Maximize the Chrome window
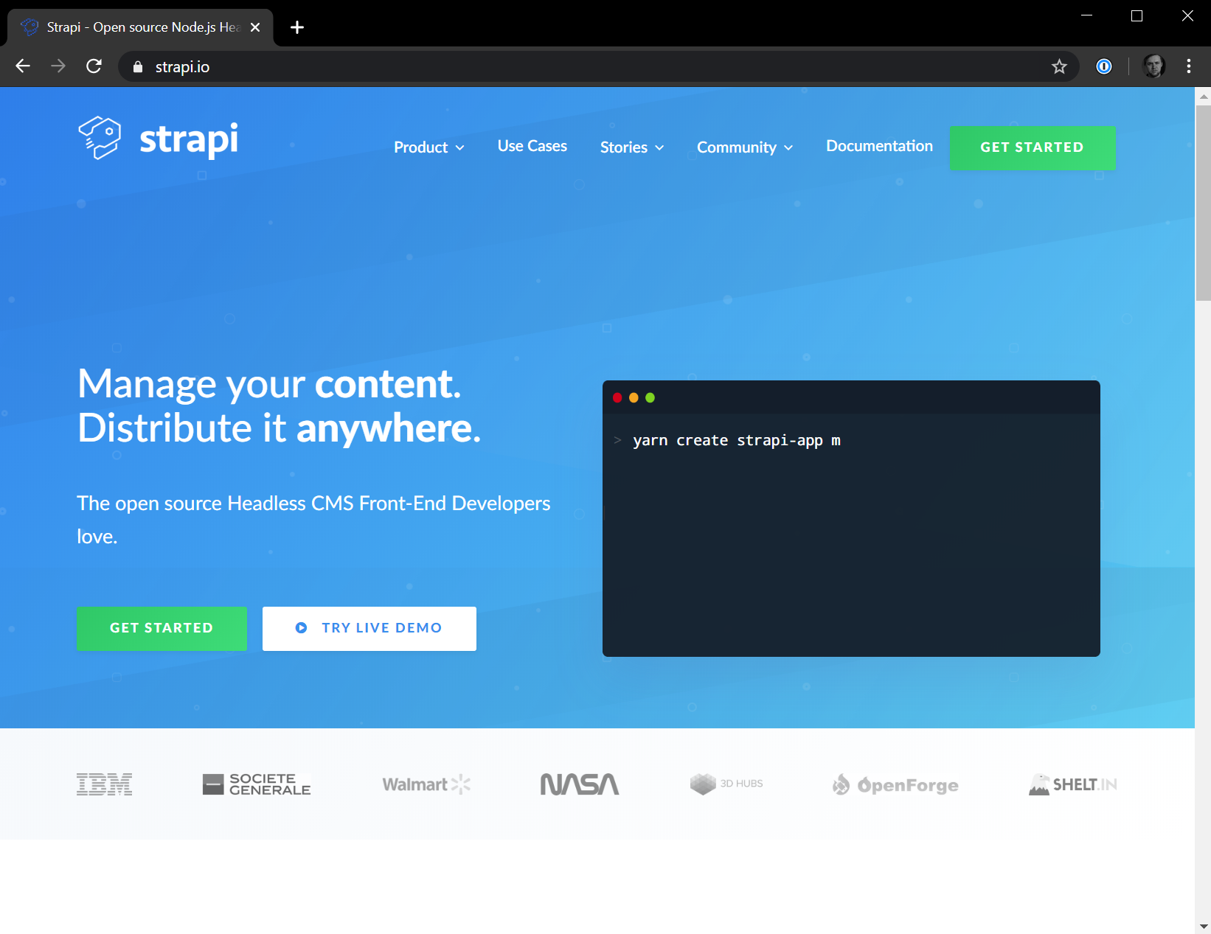 click(1137, 15)
